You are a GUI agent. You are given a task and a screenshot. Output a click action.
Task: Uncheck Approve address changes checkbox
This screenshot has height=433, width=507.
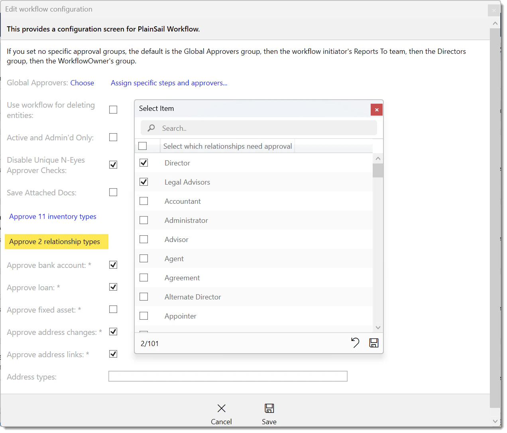click(113, 332)
